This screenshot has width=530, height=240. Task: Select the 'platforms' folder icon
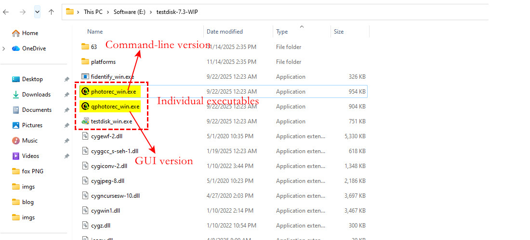[85, 61]
